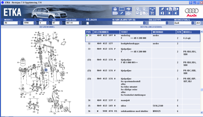The height and width of the screenshot is (117, 203).
Task: Expand the Bildeside dropdown 407-11
Action: pyautogui.click(x=80, y=23)
